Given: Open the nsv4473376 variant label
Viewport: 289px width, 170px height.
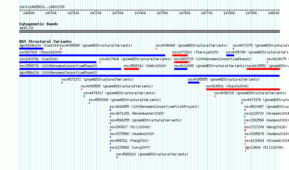Looking at the screenshot, I should tap(265, 100).
